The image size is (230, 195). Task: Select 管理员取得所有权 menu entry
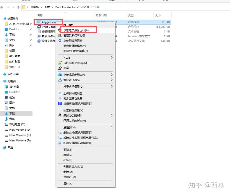coord(74,35)
